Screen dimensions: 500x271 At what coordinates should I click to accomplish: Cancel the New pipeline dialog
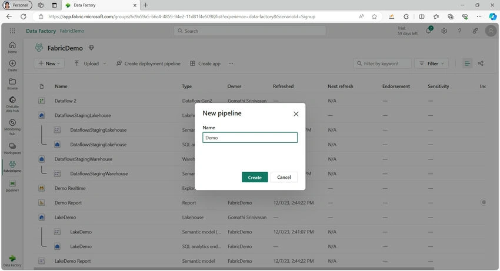click(284, 178)
